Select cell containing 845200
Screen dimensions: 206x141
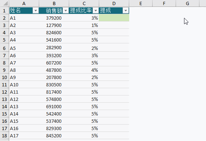coord(54,136)
